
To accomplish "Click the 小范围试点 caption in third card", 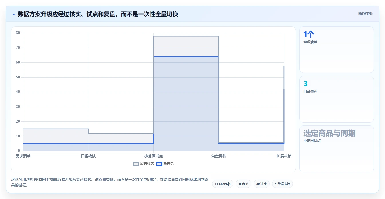I will (x=312, y=141).
